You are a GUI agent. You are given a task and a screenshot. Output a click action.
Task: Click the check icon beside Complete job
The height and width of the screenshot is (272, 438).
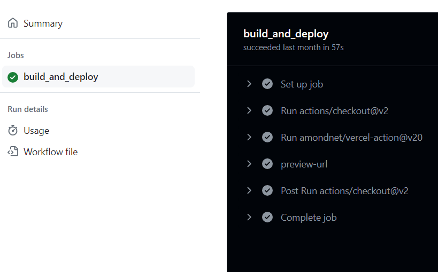[267, 217]
